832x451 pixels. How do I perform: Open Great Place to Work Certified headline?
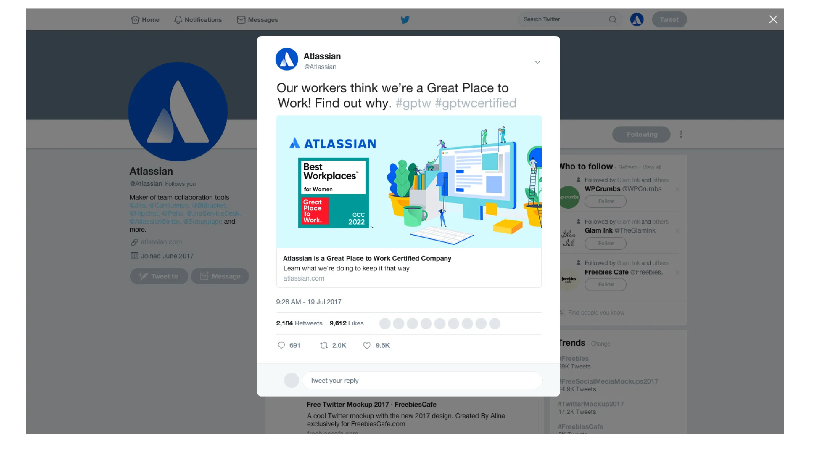tap(367, 258)
